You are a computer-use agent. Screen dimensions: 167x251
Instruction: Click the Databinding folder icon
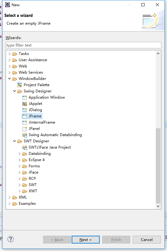click(x=25, y=154)
